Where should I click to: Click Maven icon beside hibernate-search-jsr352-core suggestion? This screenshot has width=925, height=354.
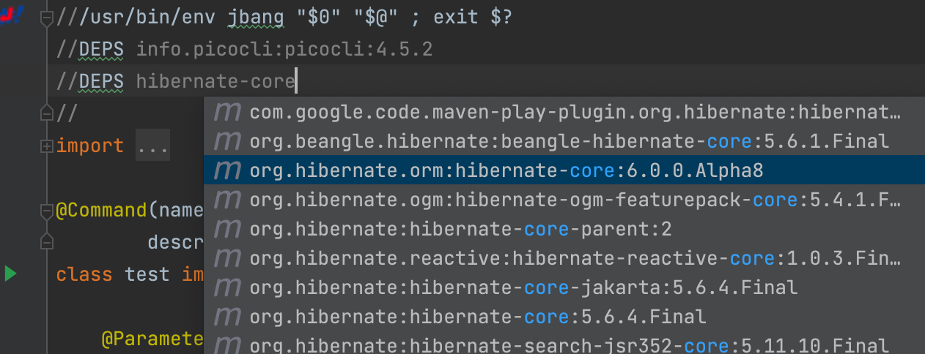coord(227,345)
